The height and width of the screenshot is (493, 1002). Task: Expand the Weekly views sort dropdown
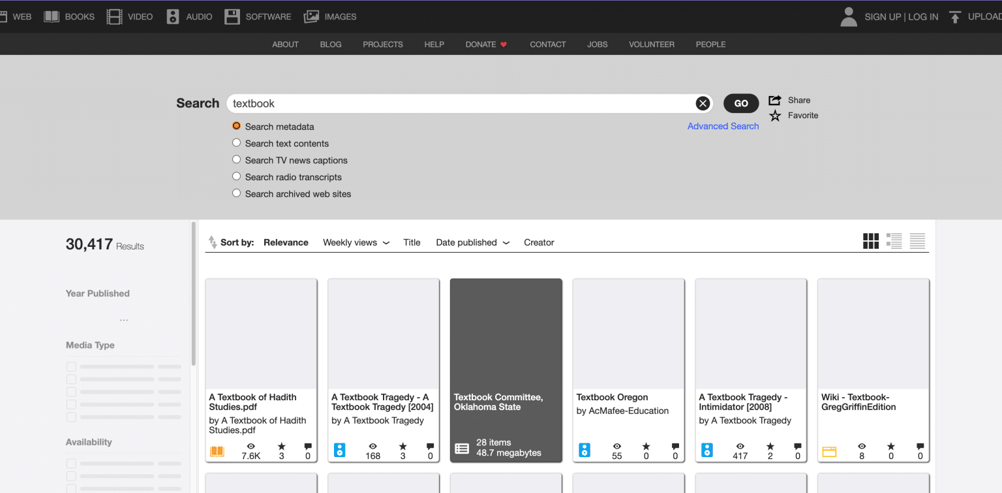click(x=356, y=242)
